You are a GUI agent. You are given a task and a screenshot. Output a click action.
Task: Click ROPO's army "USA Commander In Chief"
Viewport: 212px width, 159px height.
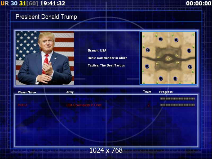(x=84, y=105)
